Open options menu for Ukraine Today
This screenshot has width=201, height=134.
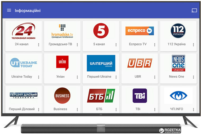click(39, 77)
